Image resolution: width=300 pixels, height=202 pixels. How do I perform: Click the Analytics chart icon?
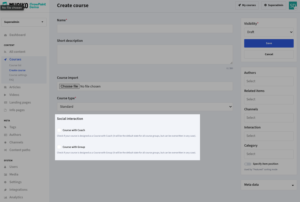pos(6,198)
